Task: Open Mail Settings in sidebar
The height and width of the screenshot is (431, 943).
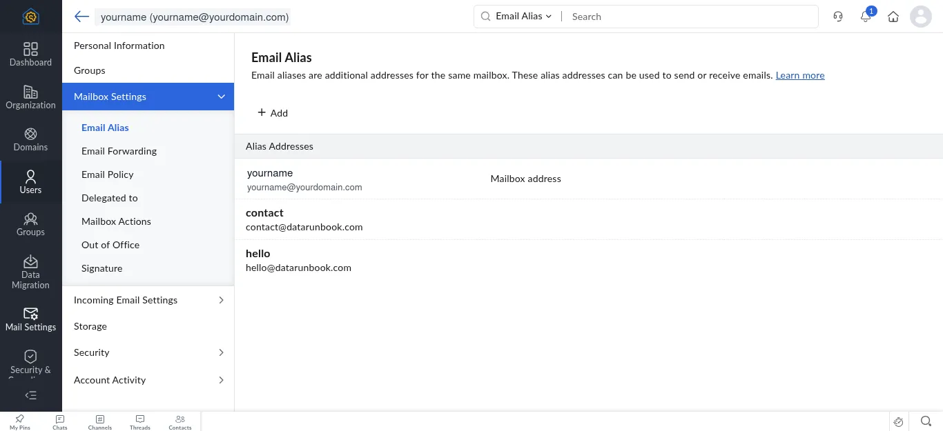Action: [30, 319]
